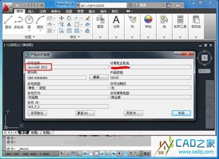219x159 pixels.
Task: Toggle Snap mode in the status bar
Action: click(67, 153)
